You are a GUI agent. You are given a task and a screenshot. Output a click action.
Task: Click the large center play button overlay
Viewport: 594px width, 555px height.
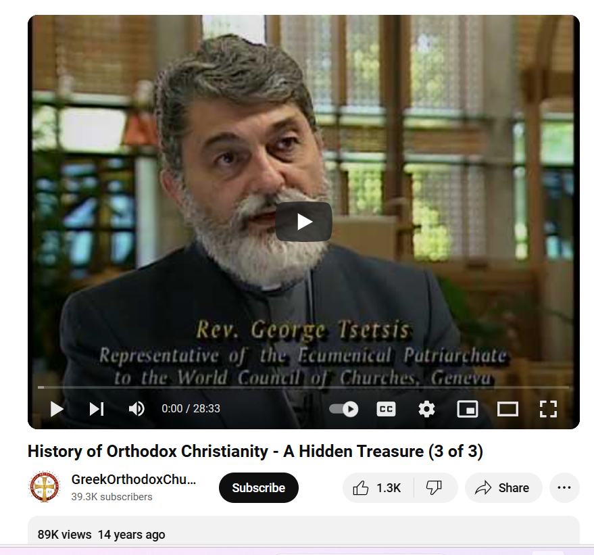pos(303,222)
